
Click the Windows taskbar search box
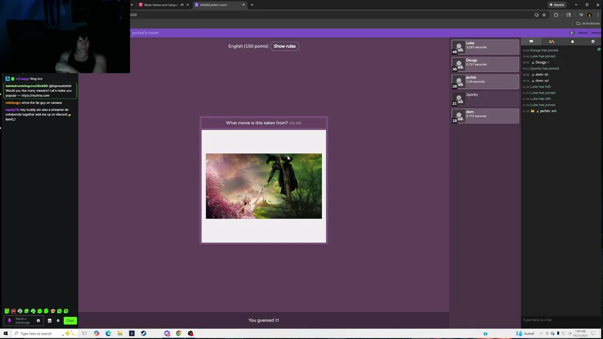tap(45, 334)
